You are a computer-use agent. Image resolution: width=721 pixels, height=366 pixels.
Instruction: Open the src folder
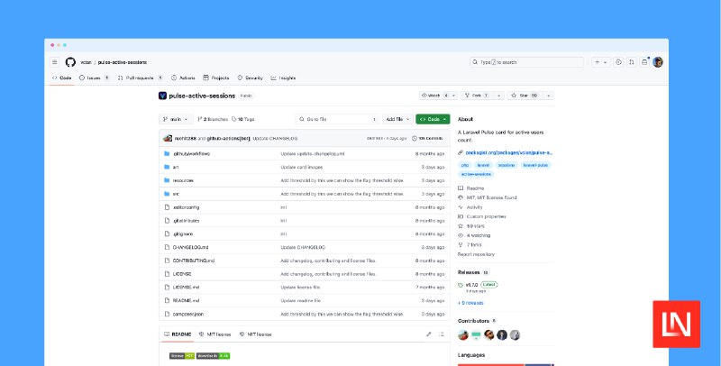pos(176,194)
